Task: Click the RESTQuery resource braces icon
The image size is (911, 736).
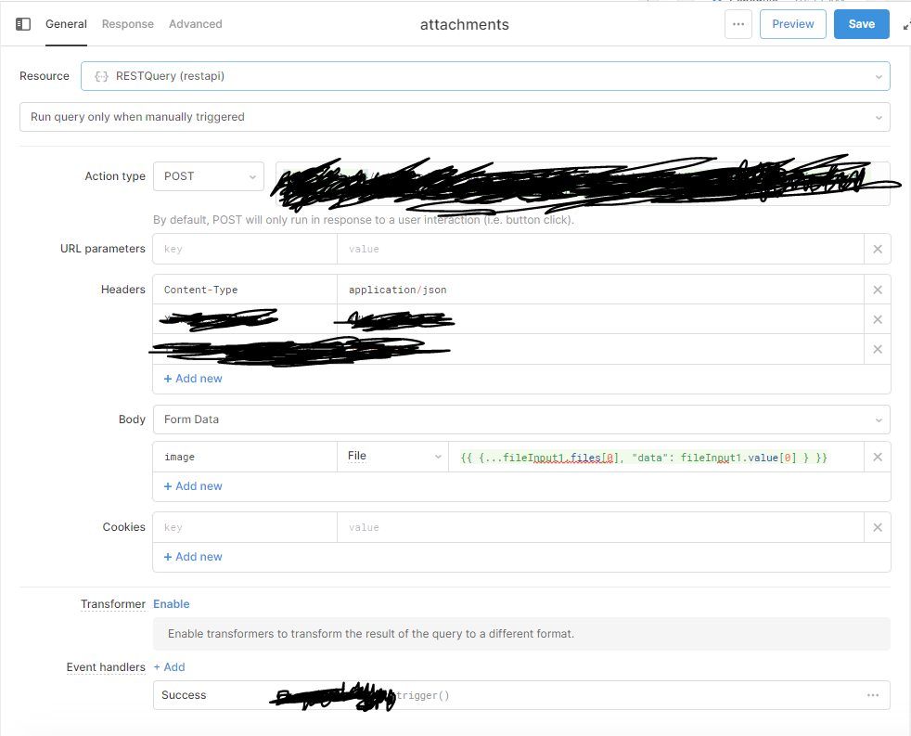Action: [x=101, y=76]
